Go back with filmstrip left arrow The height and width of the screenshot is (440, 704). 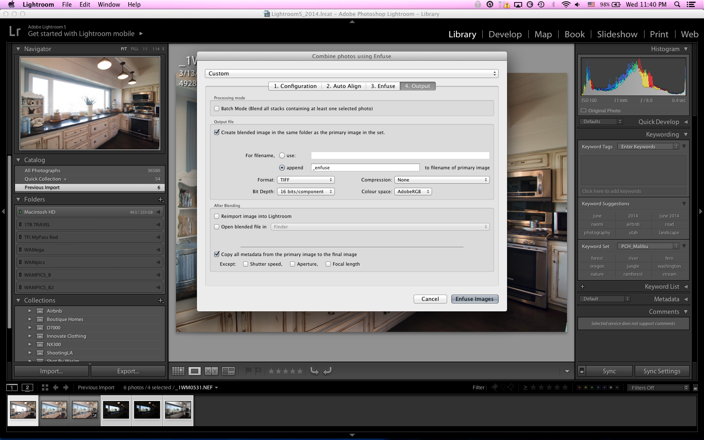click(55, 388)
